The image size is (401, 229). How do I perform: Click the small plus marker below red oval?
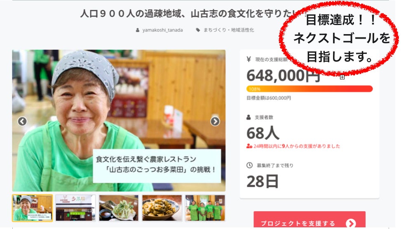tap(342, 77)
